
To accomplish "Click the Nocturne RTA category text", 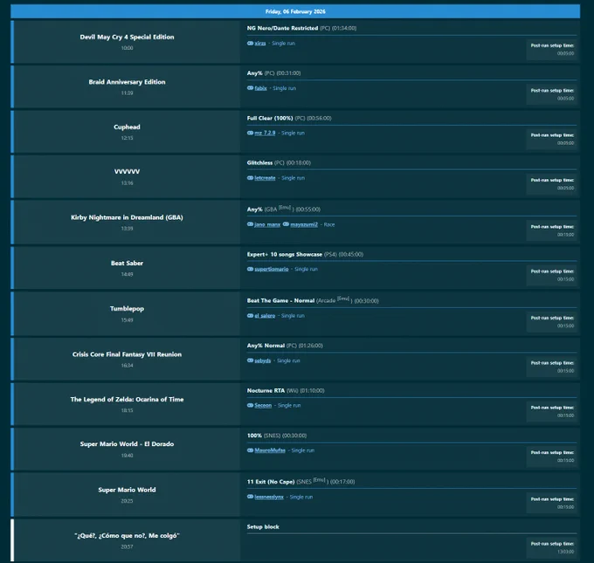I will (266, 391).
